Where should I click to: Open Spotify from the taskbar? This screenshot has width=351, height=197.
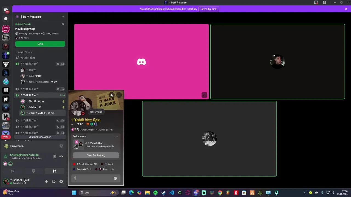pos(155,193)
